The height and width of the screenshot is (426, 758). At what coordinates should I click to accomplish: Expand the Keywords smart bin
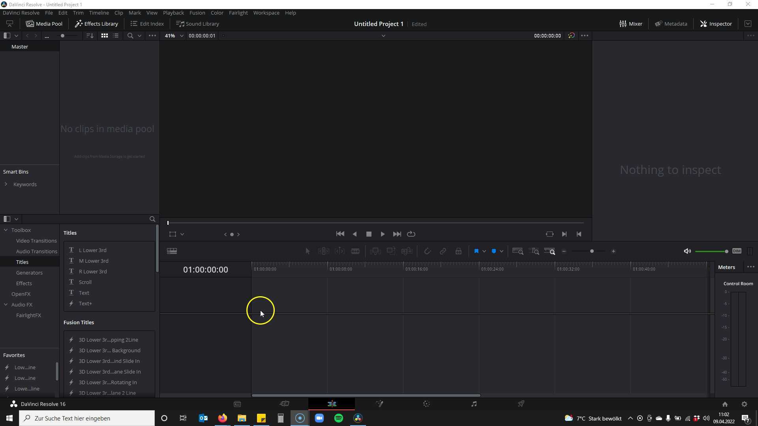click(6, 184)
